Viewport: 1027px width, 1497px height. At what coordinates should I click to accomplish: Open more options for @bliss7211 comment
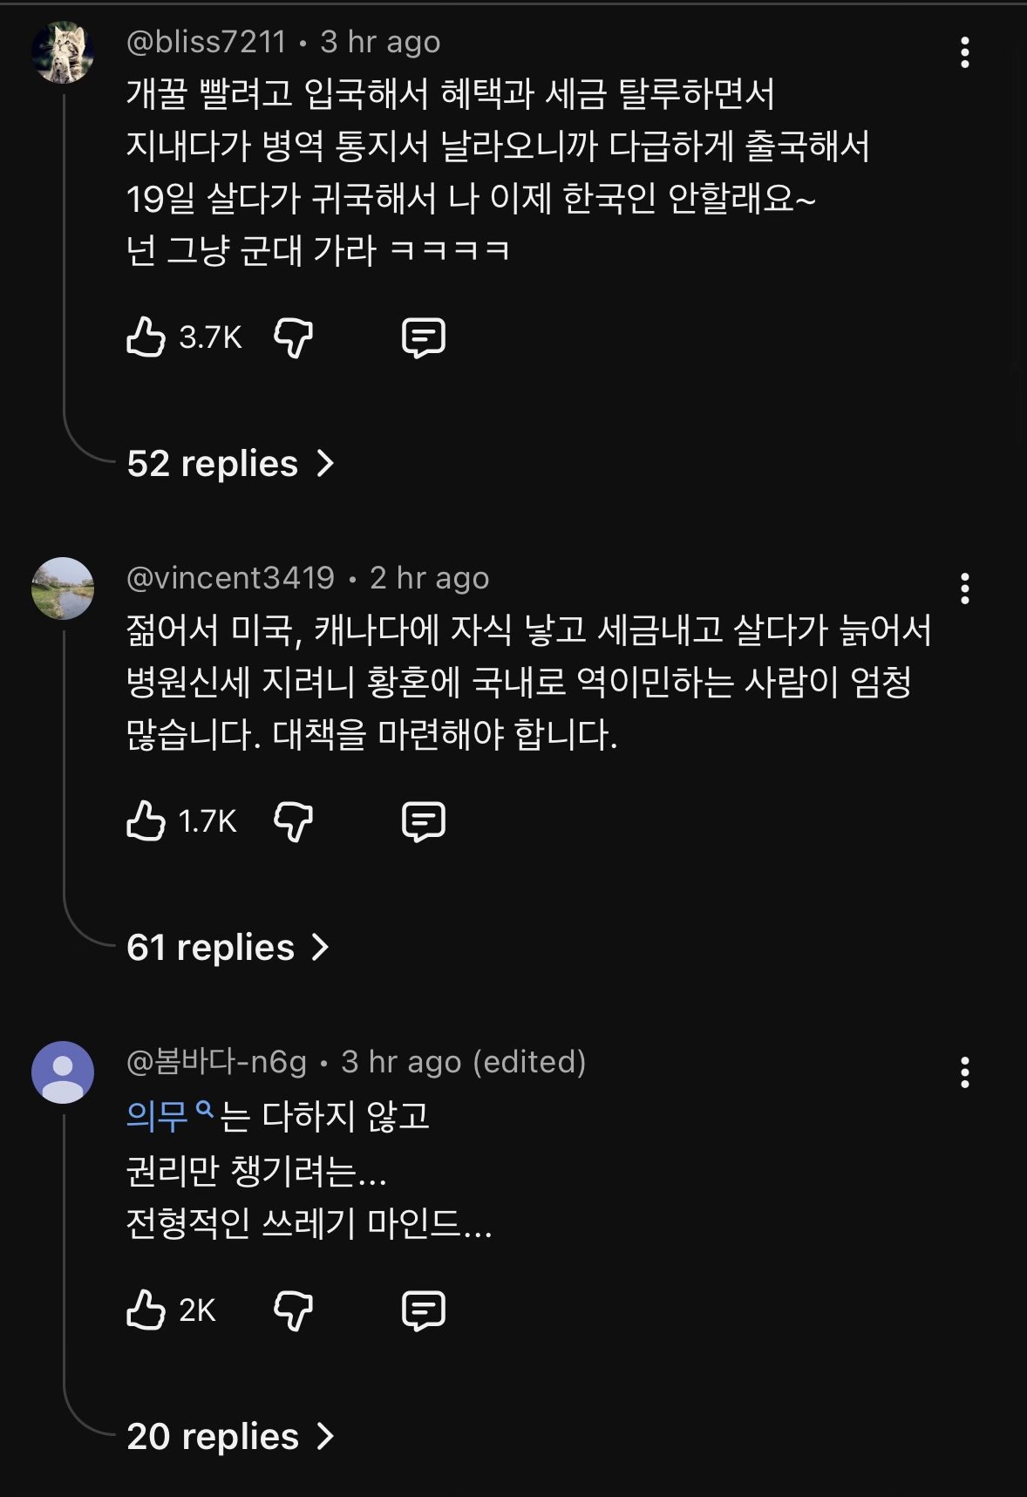pyautogui.click(x=964, y=53)
